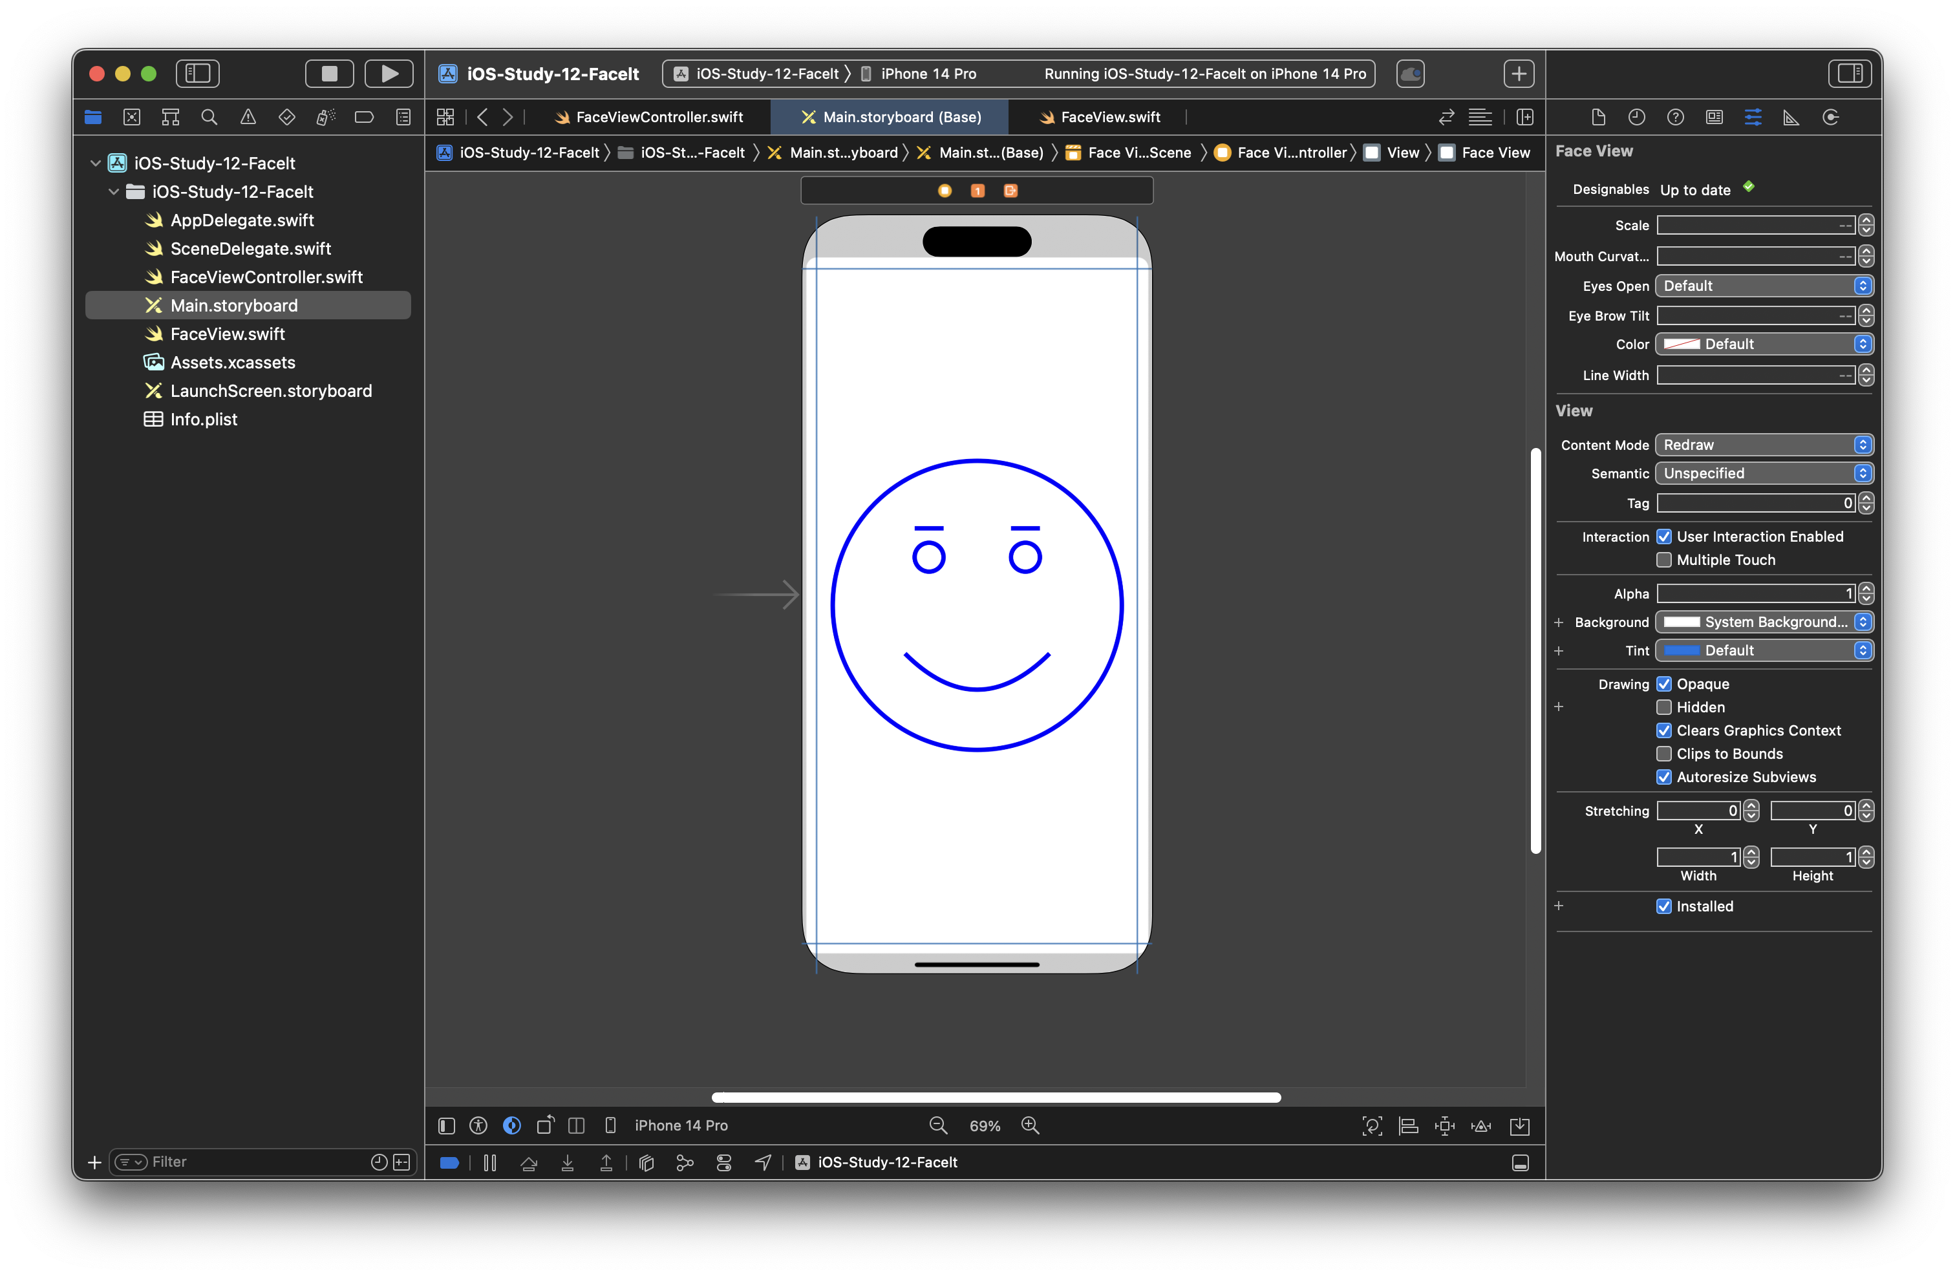Enable the Multiple Touch checkbox
Image resolution: width=1955 pixels, height=1276 pixels.
click(x=1664, y=560)
